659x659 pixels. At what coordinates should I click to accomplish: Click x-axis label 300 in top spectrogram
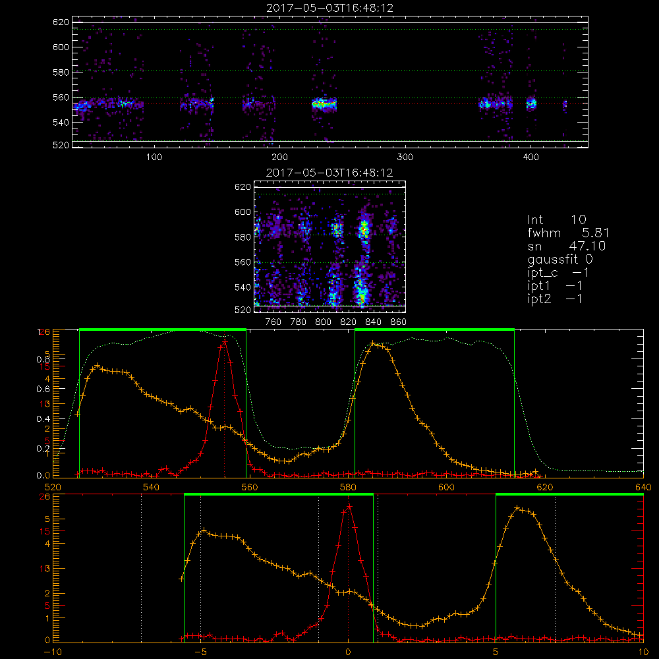click(x=405, y=157)
